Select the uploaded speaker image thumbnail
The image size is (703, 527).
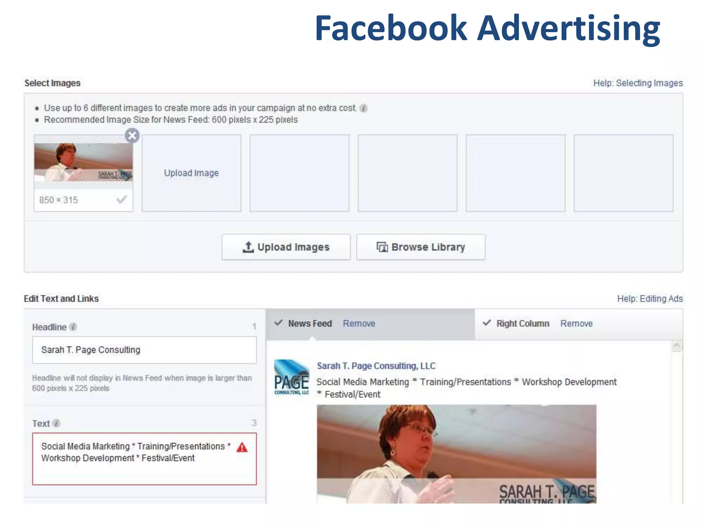click(x=83, y=162)
